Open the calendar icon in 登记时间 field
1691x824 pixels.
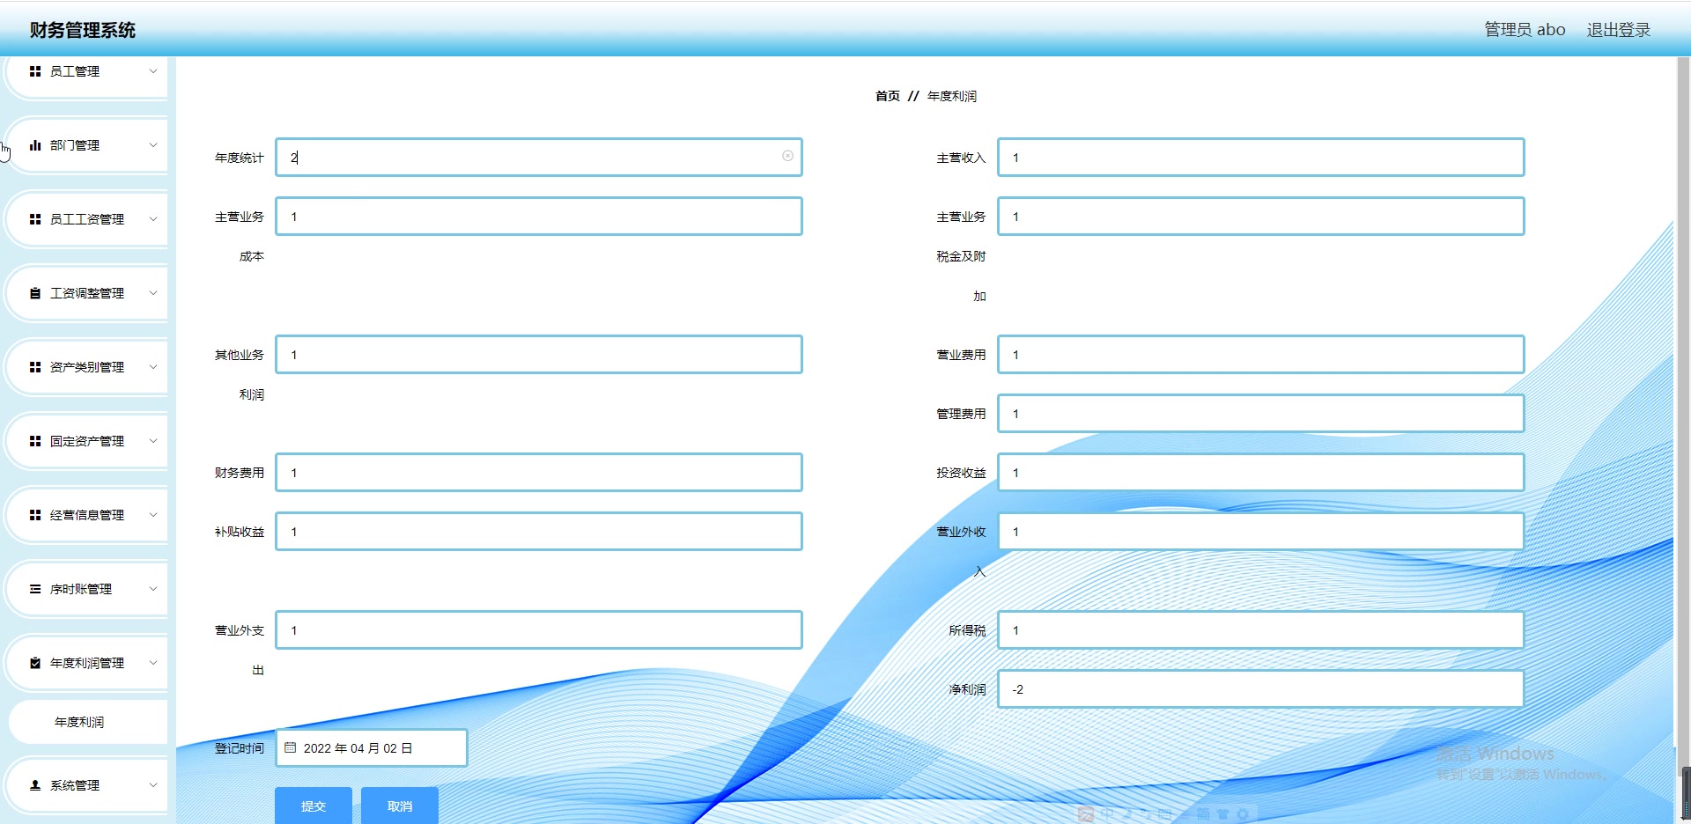[x=292, y=747]
